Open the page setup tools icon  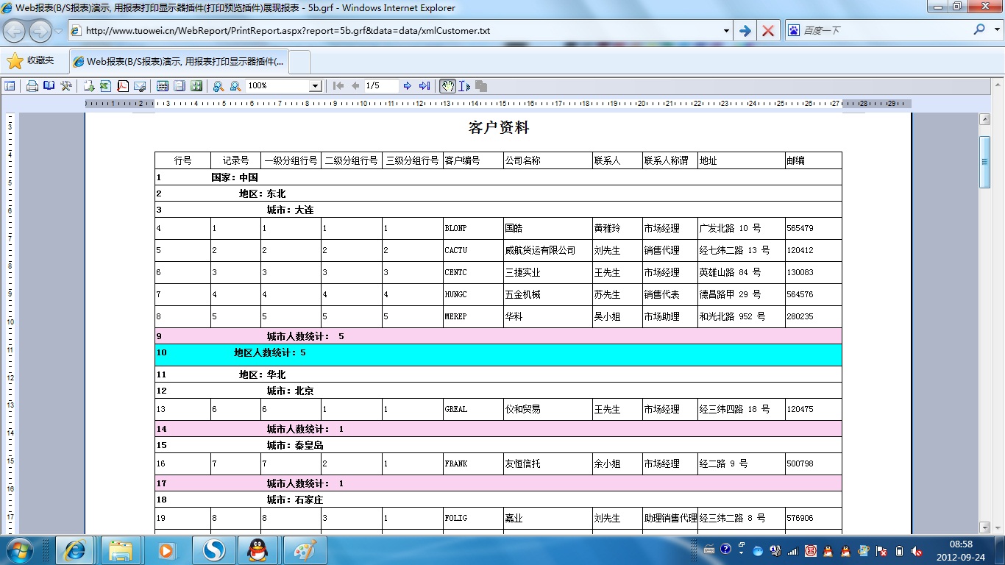66,86
